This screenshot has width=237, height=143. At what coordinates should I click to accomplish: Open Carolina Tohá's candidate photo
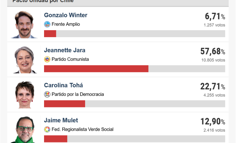(x=24, y=95)
